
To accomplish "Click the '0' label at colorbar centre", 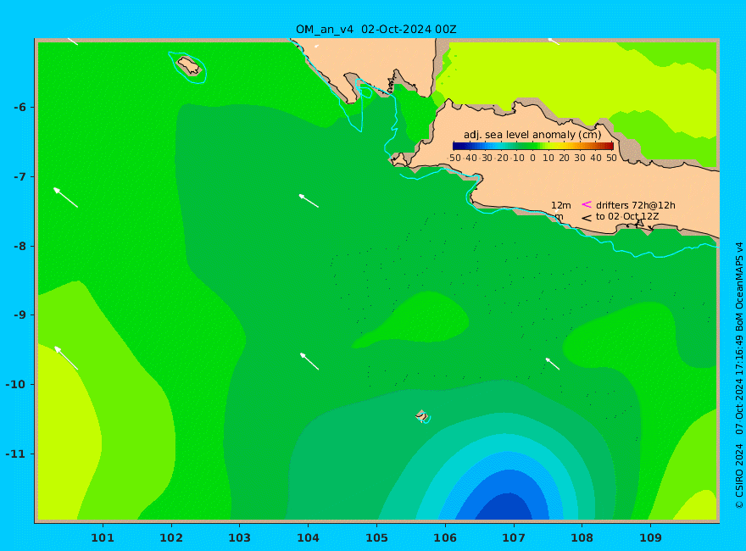I will 533,158.
